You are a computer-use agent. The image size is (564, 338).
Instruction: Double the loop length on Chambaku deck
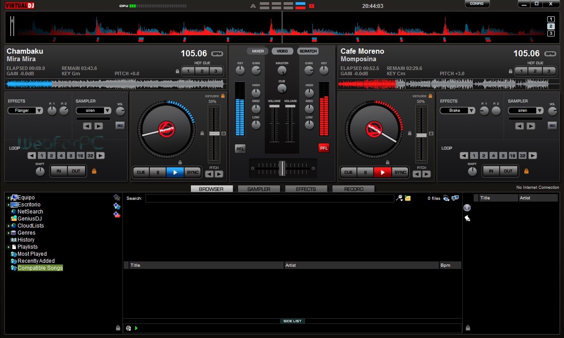100,156
